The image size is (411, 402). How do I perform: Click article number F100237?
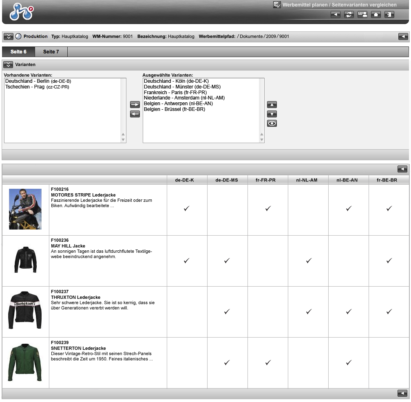click(60, 292)
